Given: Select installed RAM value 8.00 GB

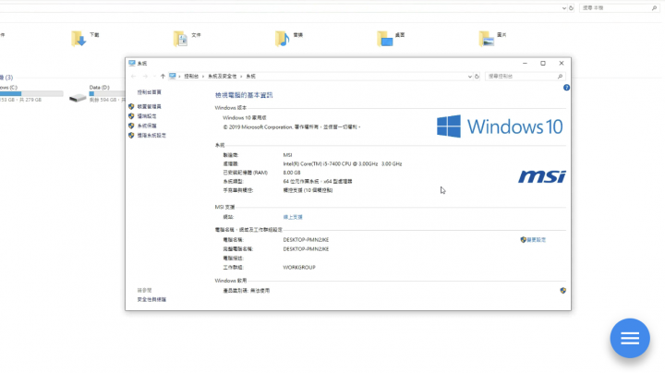Looking at the screenshot, I should point(292,173).
